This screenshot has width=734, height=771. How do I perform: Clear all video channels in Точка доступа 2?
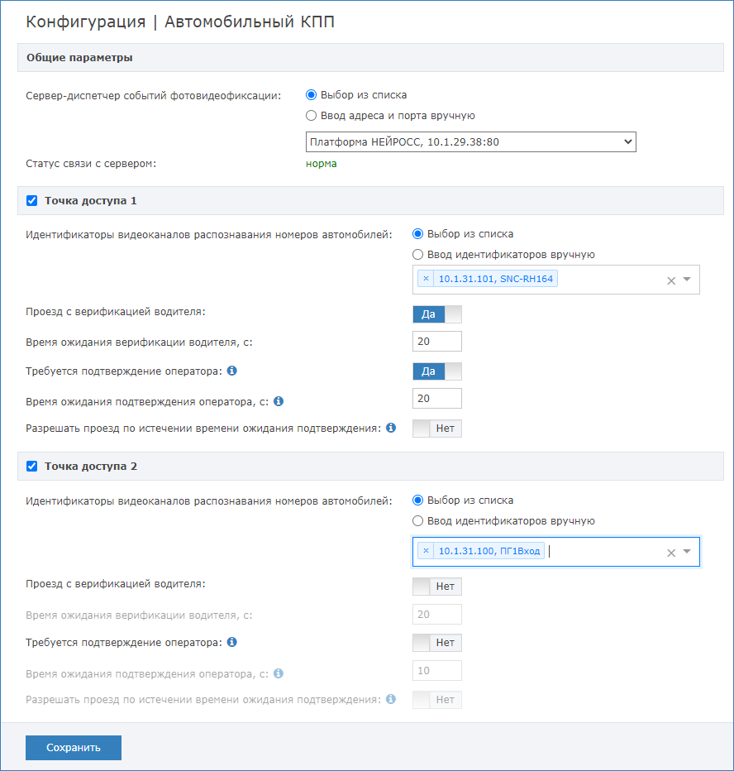tap(671, 553)
